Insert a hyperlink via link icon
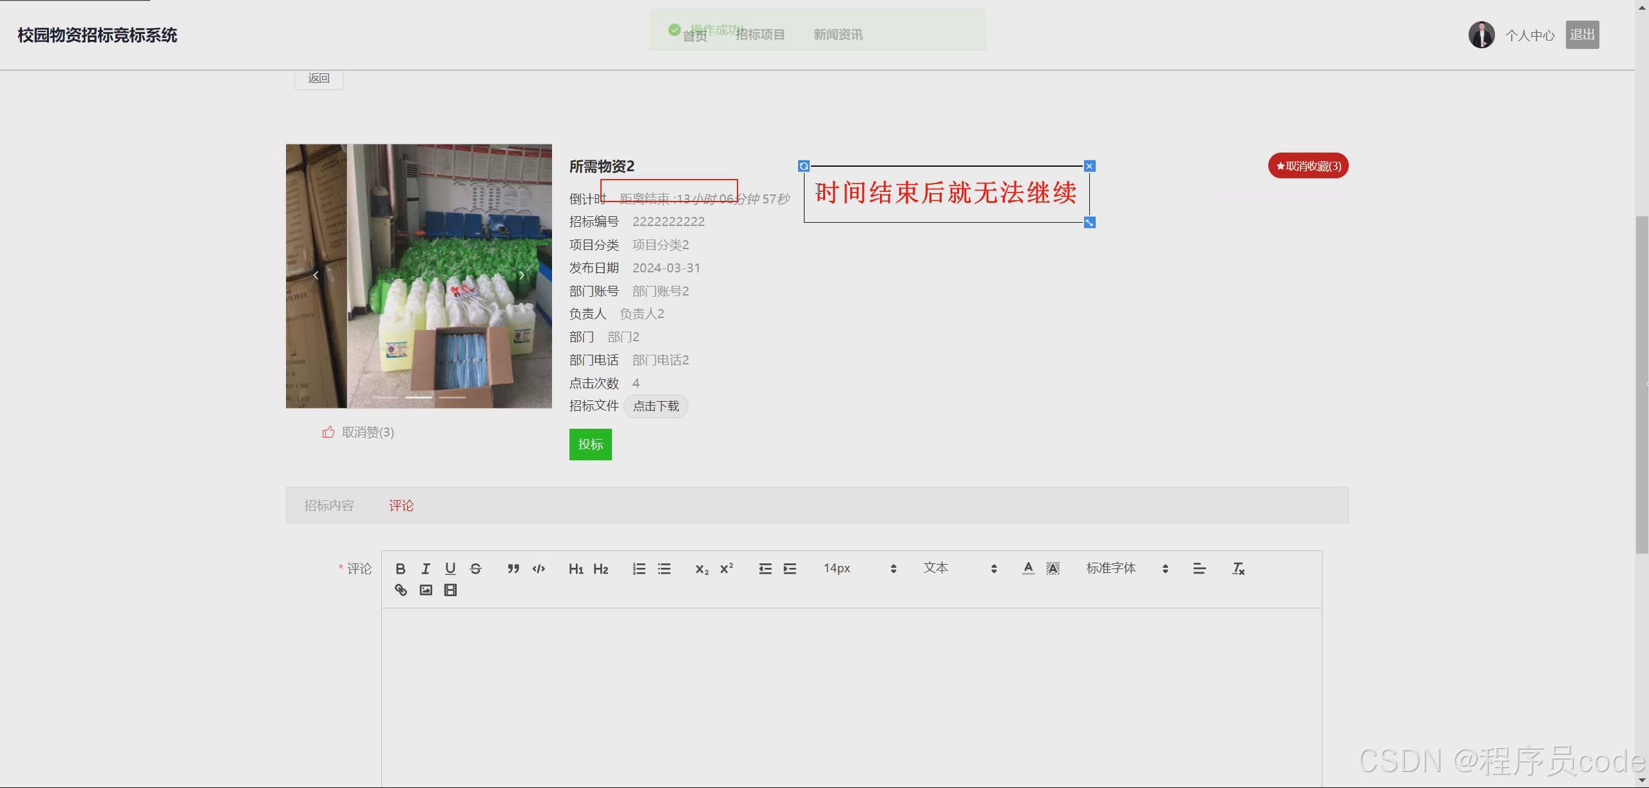Image resolution: width=1649 pixels, height=788 pixels. tap(401, 590)
